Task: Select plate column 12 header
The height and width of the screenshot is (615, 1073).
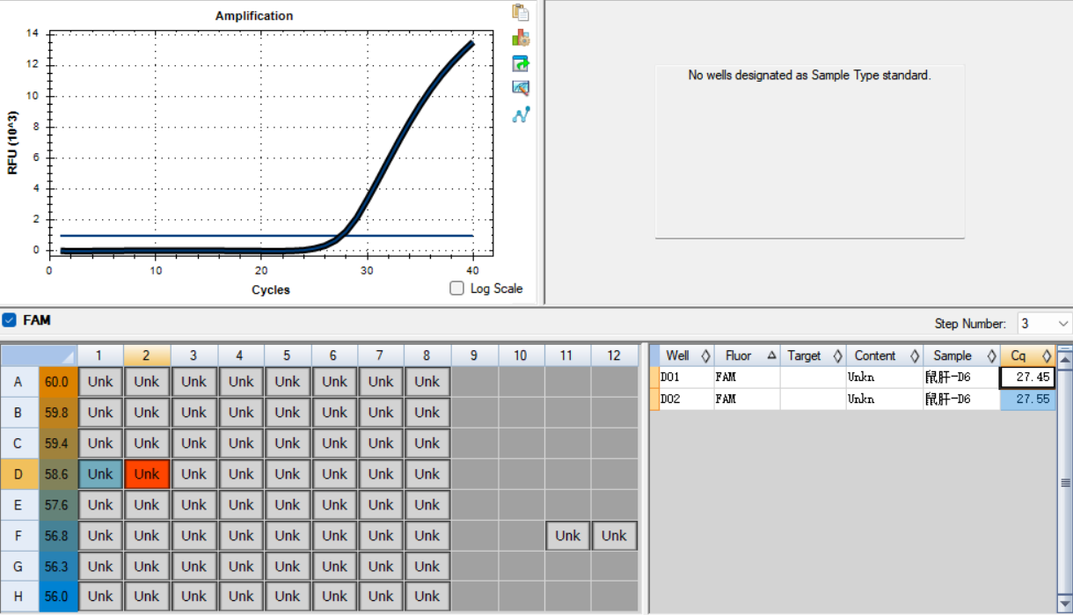Action: [x=614, y=355]
